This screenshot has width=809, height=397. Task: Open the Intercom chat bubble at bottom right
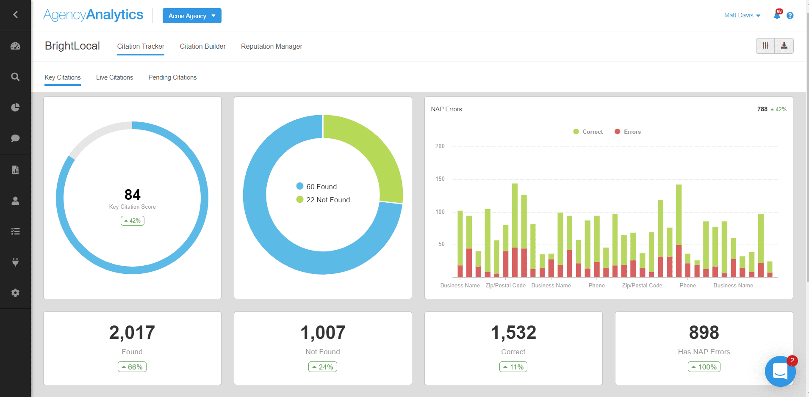tap(780, 371)
